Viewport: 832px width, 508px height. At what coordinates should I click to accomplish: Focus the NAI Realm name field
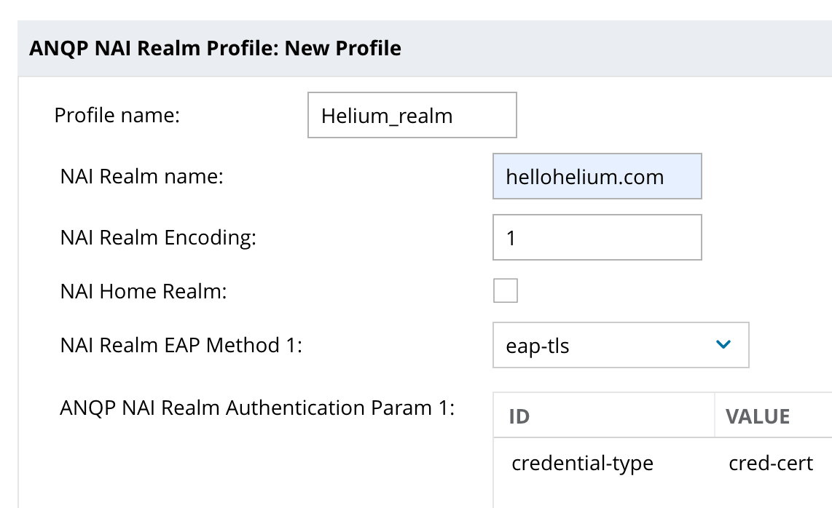pyautogui.click(x=597, y=176)
